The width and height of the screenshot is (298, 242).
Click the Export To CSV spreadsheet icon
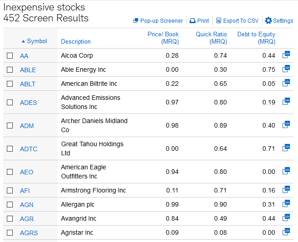click(219, 20)
